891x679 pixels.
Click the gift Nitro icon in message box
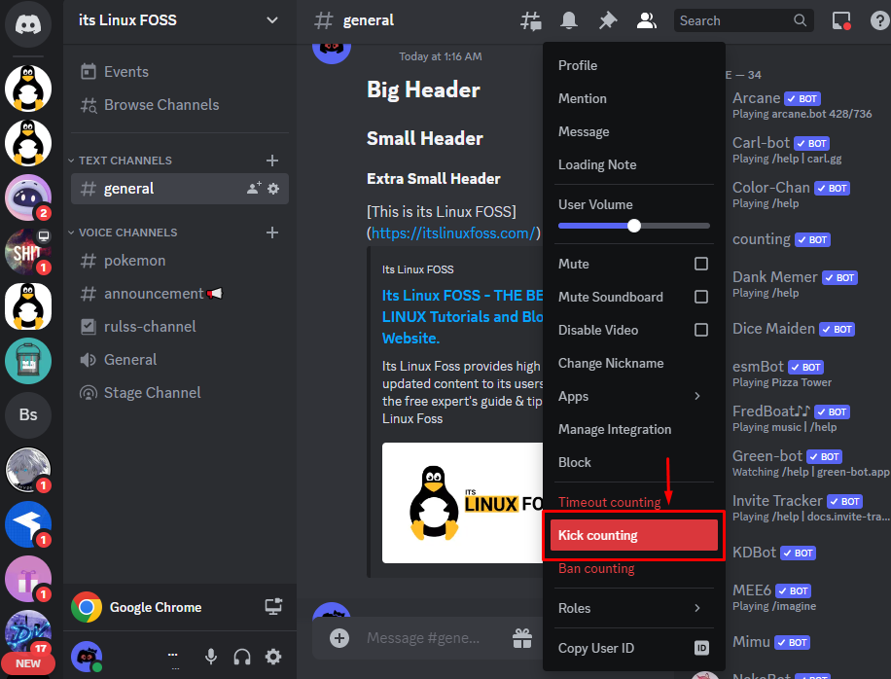[x=522, y=637]
